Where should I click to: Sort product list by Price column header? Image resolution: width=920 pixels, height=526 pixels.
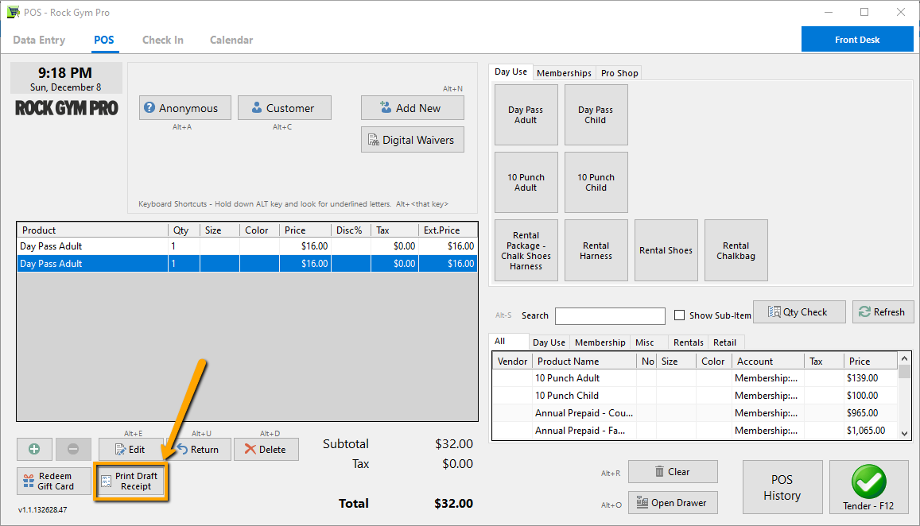click(x=871, y=362)
